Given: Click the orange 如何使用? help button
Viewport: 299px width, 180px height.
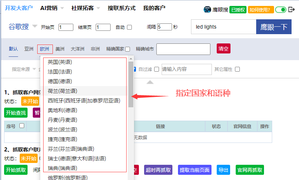Looking at the screenshot, I should pyautogui.click(x=261, y=10).
